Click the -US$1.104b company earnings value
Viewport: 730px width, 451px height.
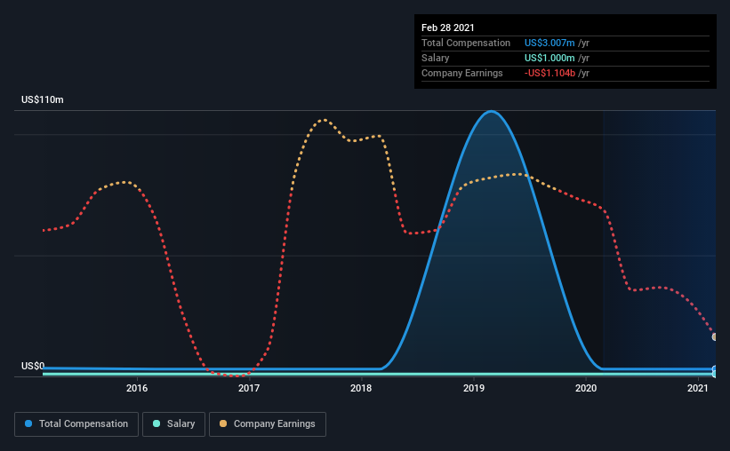(550, 74)
